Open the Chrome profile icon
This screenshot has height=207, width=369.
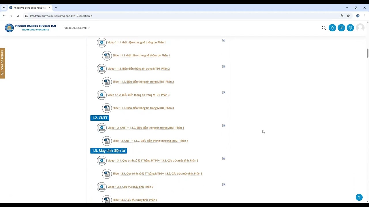click(358, 16)
